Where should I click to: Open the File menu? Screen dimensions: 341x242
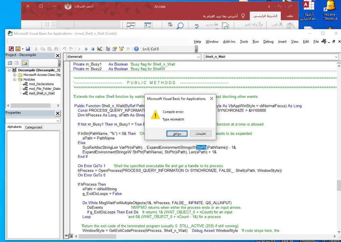click(316, 42)
